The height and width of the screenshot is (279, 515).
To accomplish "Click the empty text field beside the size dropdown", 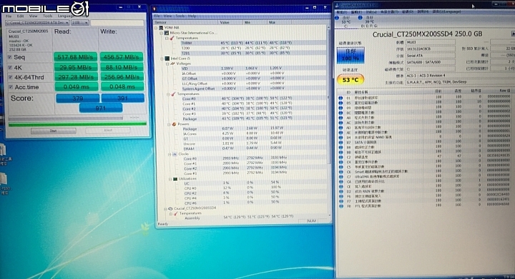I will [117, 23].
